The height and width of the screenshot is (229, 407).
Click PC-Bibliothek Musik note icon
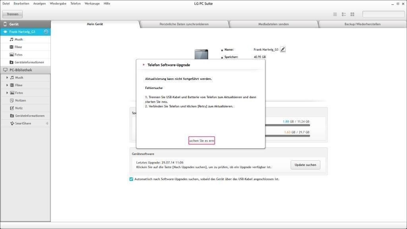pos(12,78)
